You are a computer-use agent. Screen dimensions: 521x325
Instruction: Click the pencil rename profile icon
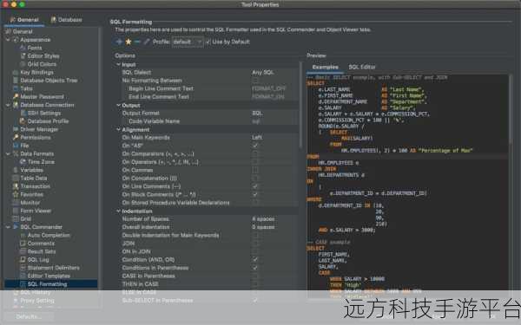147,42
